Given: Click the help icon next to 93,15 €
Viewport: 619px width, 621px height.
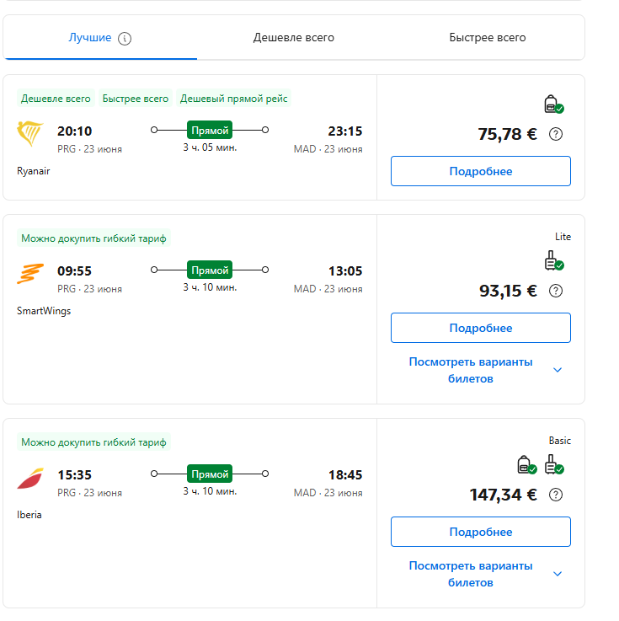Looking at the screenshot, I should point(556,291).
